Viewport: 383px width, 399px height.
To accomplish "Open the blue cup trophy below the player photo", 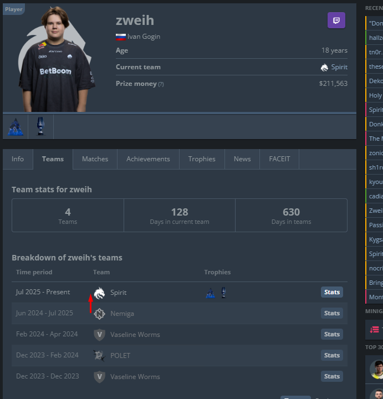I will click(x=40, y=126).
